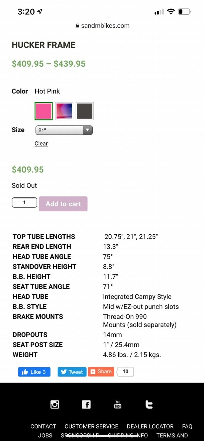
Task: Click the orange Share button
Action: click(x=101, y=372)
